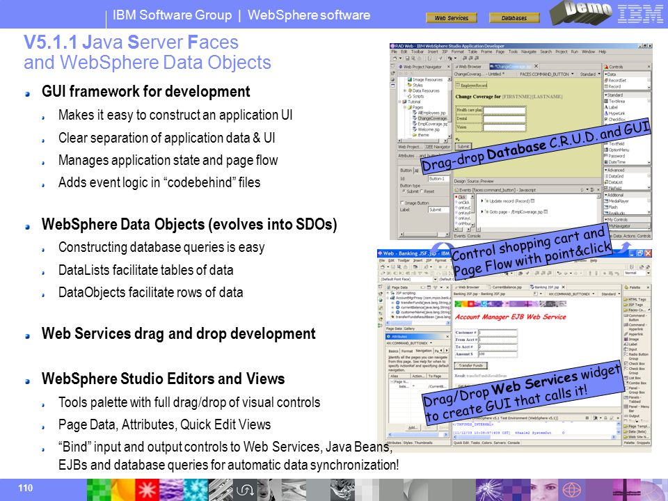
Task: Collapse the Tutorial project node
Action: coord(400,102)
